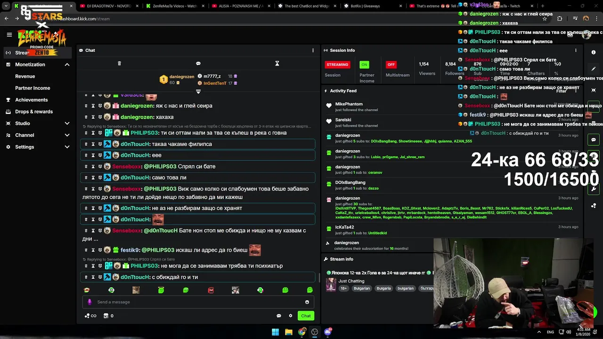Click the chat panel scrollbar thumb

[x=319, y=279]
